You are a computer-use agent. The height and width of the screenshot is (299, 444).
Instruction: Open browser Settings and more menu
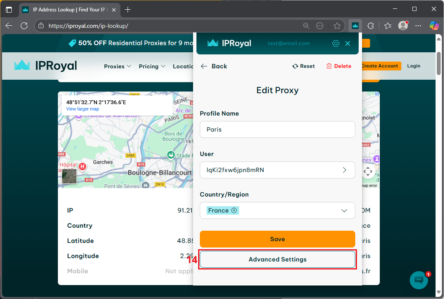(x=418, y=26)
